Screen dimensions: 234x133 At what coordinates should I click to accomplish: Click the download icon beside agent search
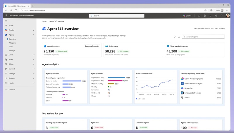[179, 37]
